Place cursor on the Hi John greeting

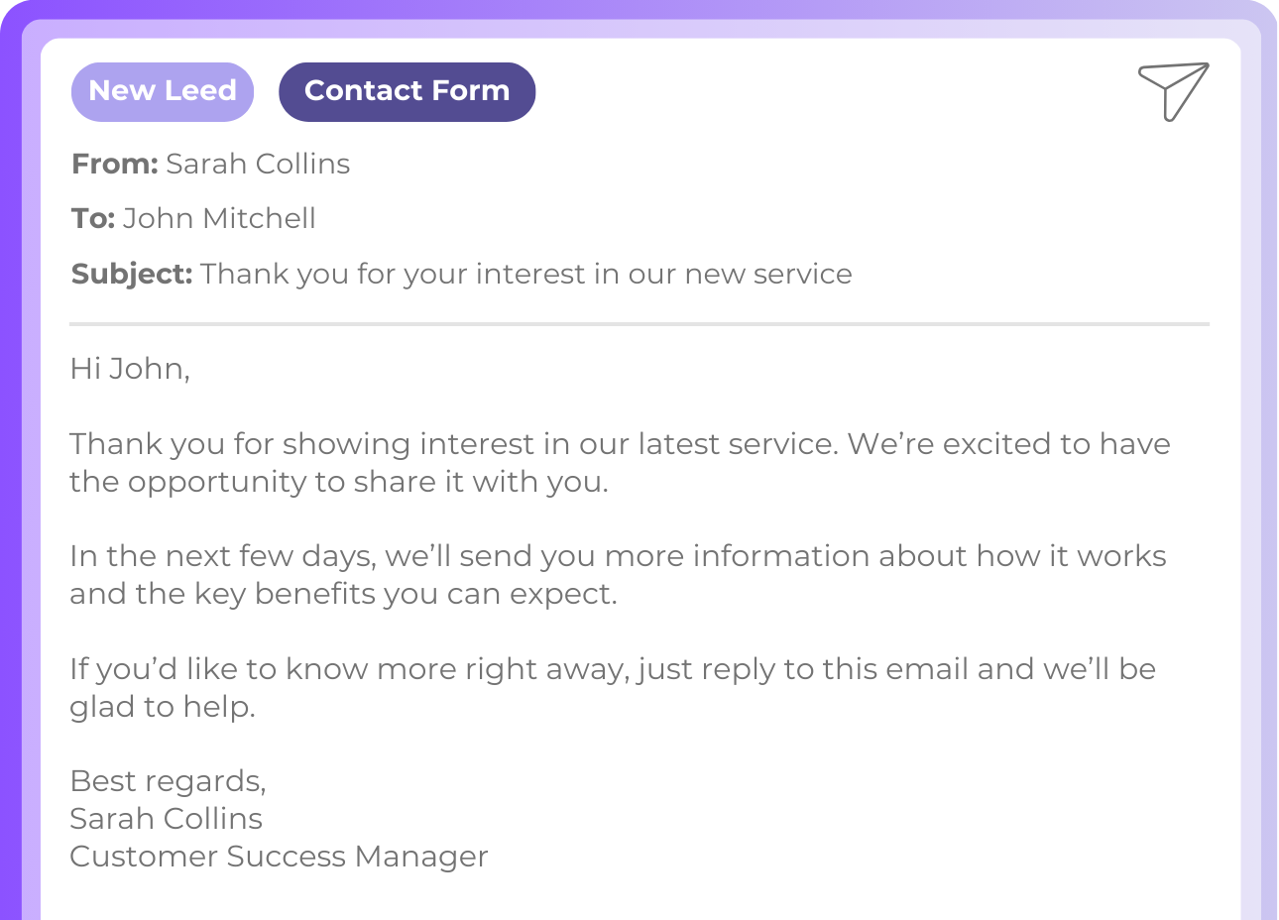129,369
